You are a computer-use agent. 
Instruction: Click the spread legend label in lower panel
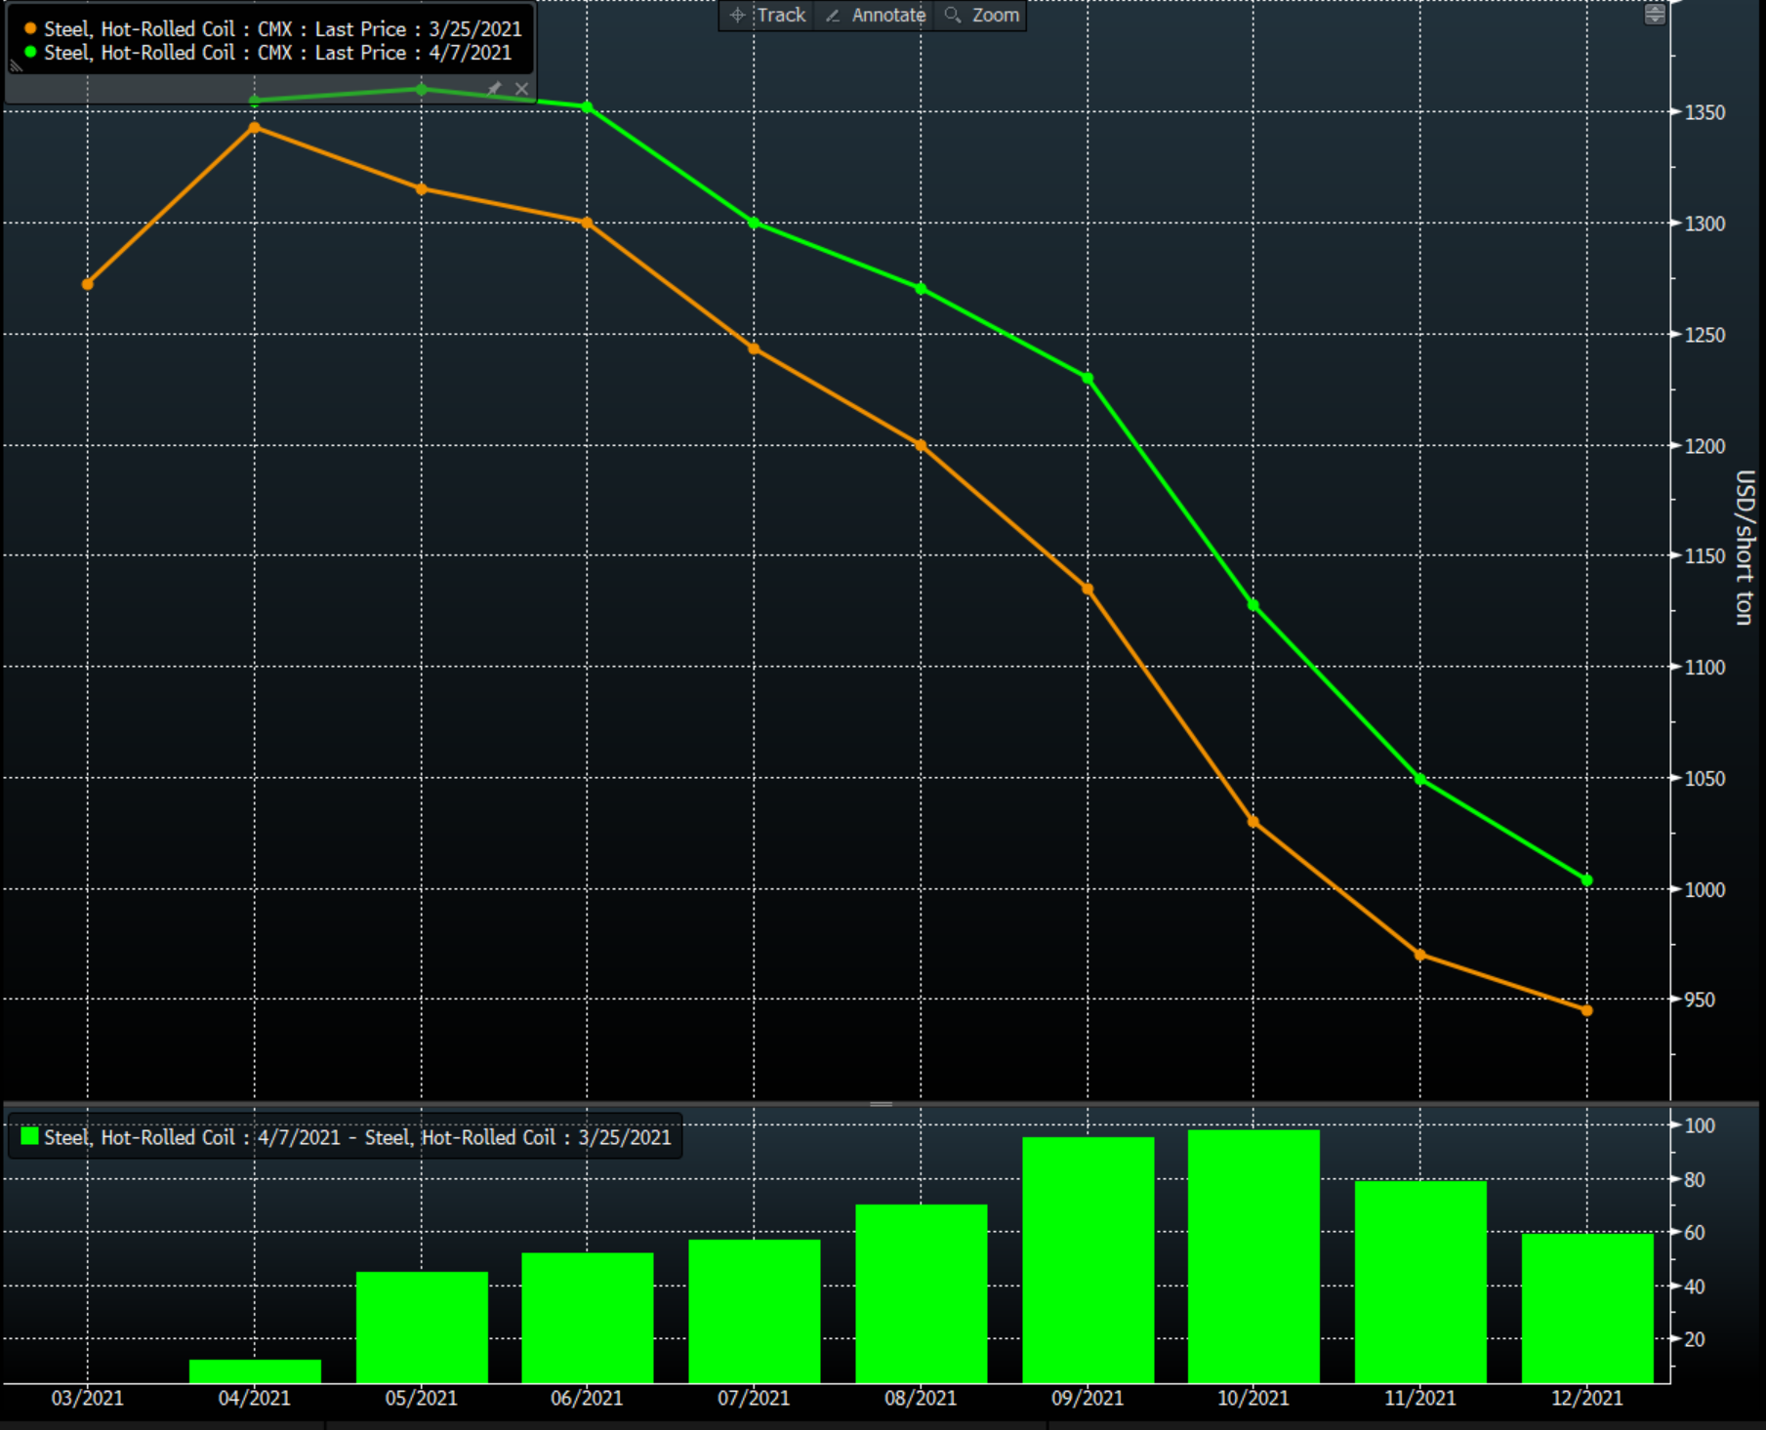pos(357,1137)
